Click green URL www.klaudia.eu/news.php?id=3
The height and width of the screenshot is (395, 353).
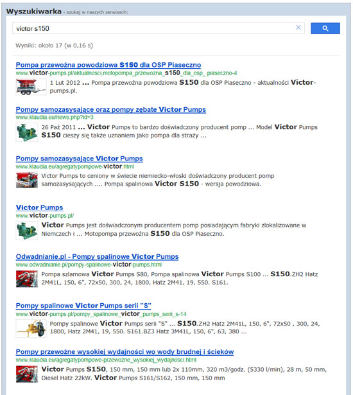tap(55, 117)
